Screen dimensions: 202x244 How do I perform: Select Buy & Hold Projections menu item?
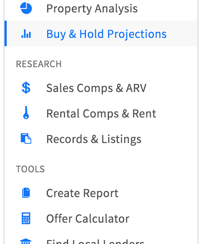[106, 34]
